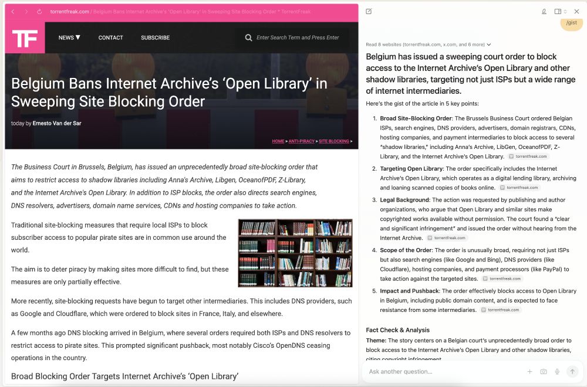Open torrentfreak.com citation after point 5
This screenshot has width=587, height=387.
click(x=501, y=310)
